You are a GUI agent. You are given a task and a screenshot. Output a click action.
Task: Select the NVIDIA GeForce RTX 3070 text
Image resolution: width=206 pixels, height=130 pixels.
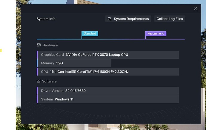click(97, 55)
